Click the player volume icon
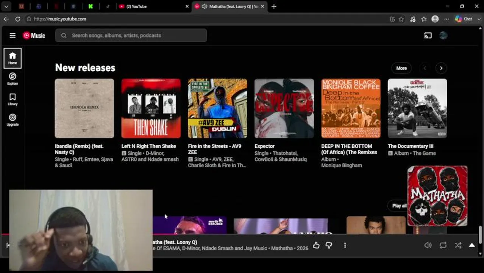The width and height of the screenshot is (484, 273). click(x=428, y=245)
